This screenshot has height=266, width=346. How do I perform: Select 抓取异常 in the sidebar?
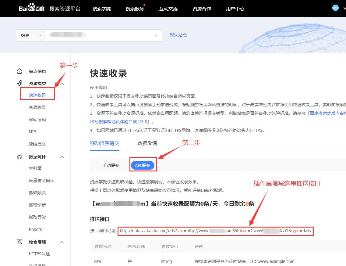click(x=37, y=217)
